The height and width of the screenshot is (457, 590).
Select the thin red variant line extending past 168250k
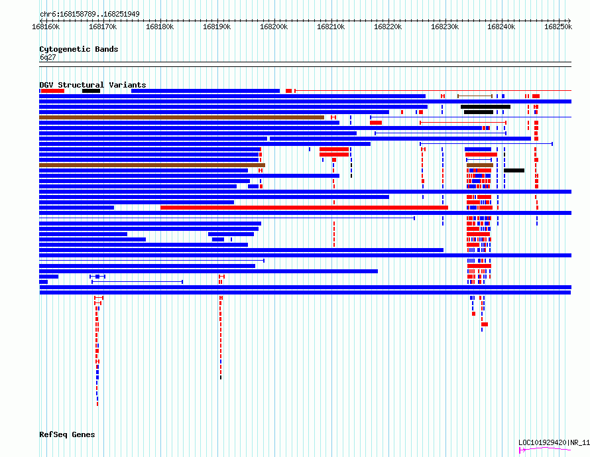click(x=433, y=91)
